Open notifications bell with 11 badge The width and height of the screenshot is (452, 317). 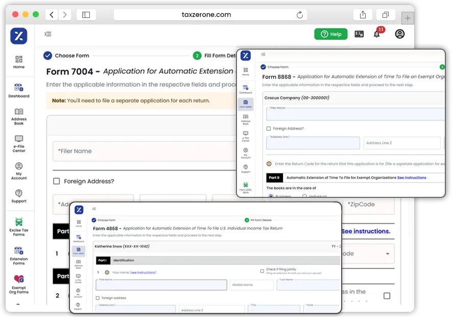377,34
